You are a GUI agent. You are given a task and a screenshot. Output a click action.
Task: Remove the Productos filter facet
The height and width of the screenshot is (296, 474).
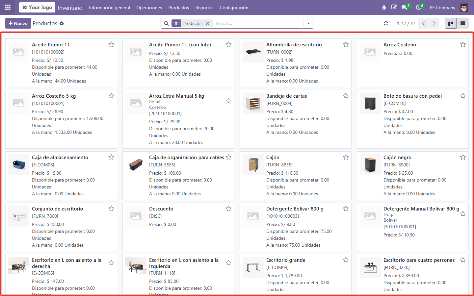pos(208,23)
